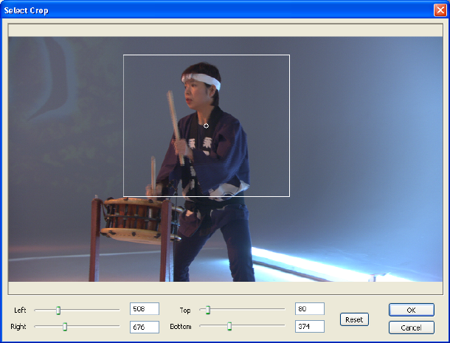This screenshot has width=450, height=343.
Task: Click the Right slider thumb
Action: click(x=65, y=326)
